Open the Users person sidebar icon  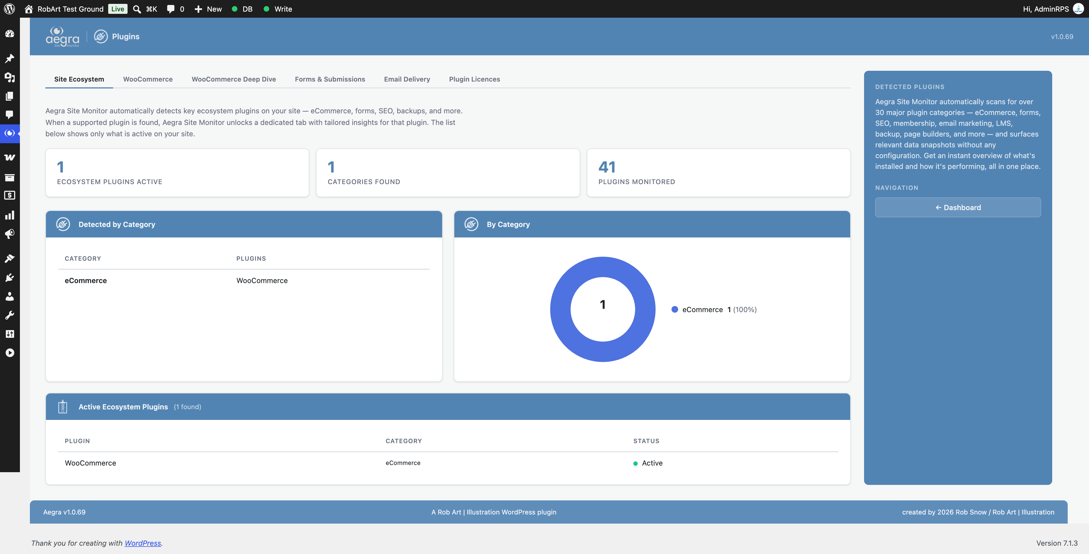pyautogui.click(x=10, y=296)
